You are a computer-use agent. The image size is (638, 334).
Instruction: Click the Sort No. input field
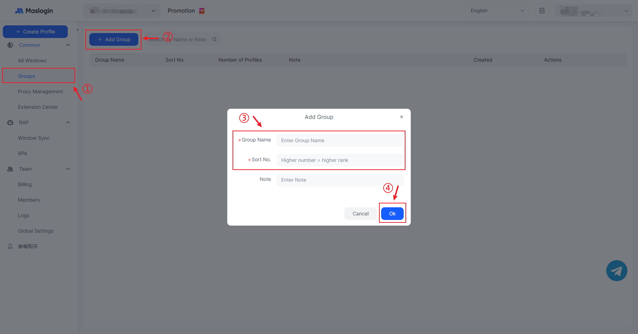click(340, 160)
